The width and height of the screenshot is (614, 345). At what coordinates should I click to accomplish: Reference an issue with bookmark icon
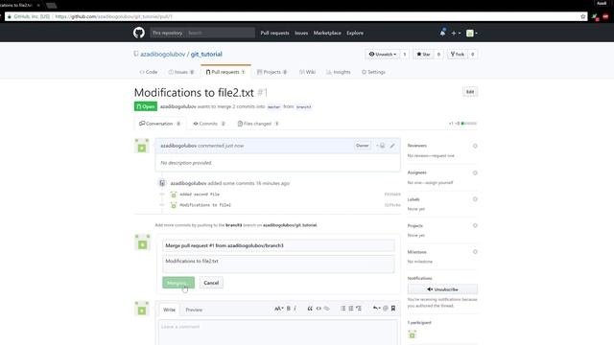point(393,309)
